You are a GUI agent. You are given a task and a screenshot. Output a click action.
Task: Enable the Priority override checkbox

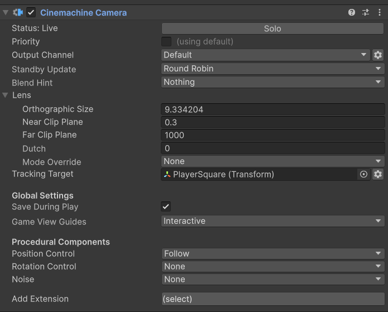[x=166, y=41]
